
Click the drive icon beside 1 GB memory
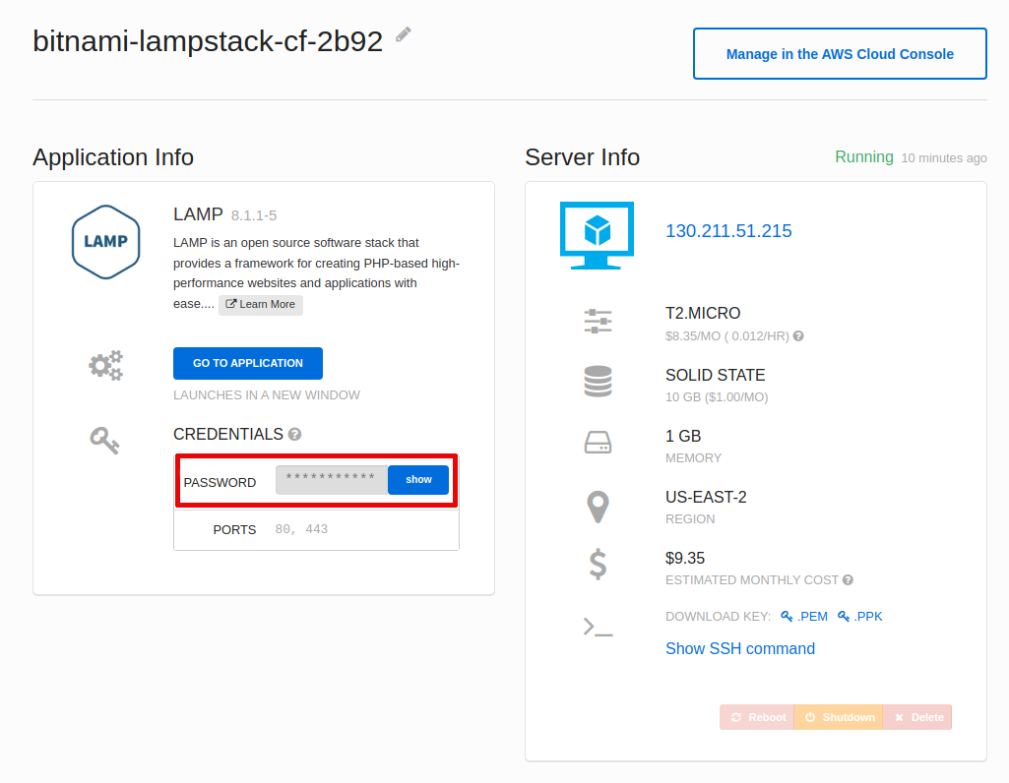[x=598, y=443]
